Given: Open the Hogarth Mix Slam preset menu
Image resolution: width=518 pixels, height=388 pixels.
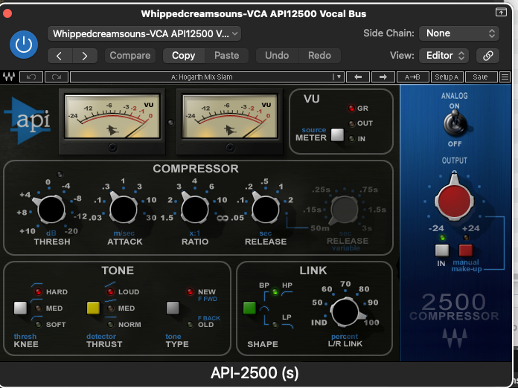Looking at the screenshot, I should (207, 77).
